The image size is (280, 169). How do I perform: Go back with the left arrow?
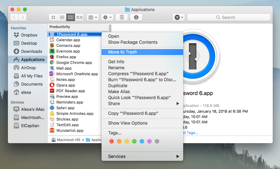pos(15,17)
